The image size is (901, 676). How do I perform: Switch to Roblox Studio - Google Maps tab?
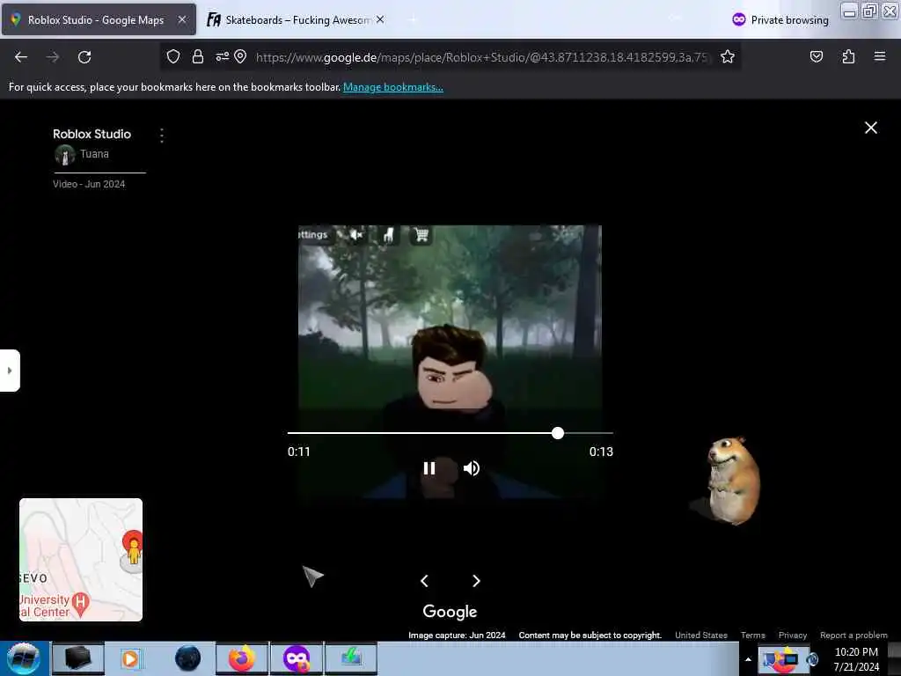click(x=99, y=19)
